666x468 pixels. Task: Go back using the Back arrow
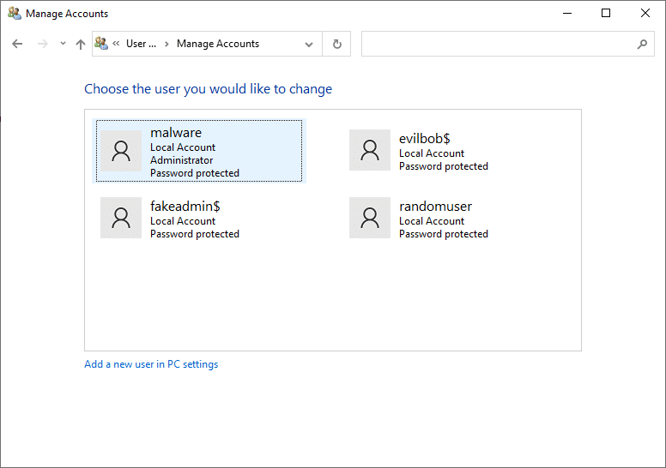17,44
